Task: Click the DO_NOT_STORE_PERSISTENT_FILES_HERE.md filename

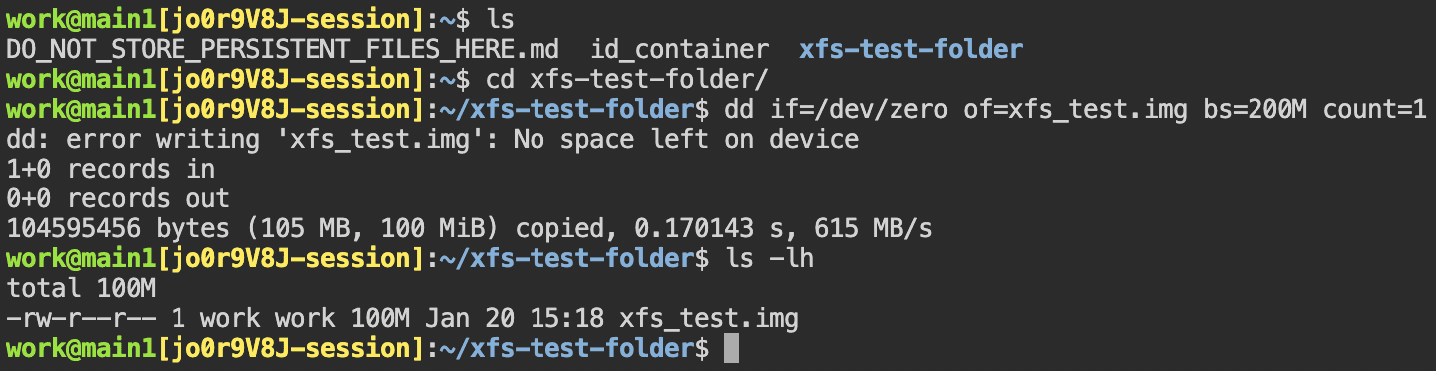Action: tap(283, 49)
